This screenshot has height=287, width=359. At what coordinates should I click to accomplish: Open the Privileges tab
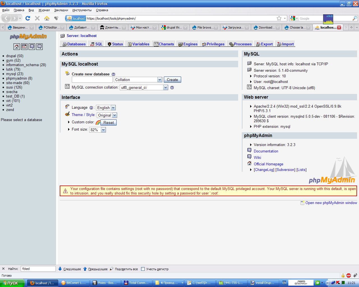pyautogui.click(x=213, y=44)
